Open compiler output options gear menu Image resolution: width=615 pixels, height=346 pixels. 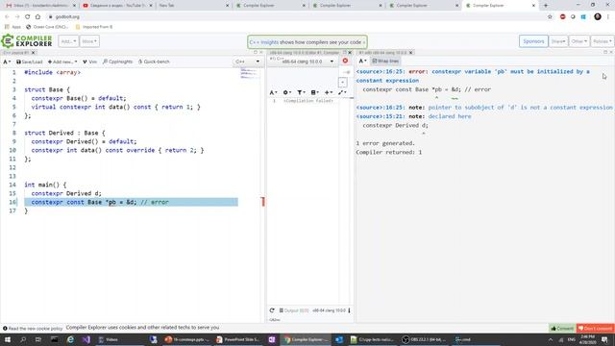(x=286, y=92)
